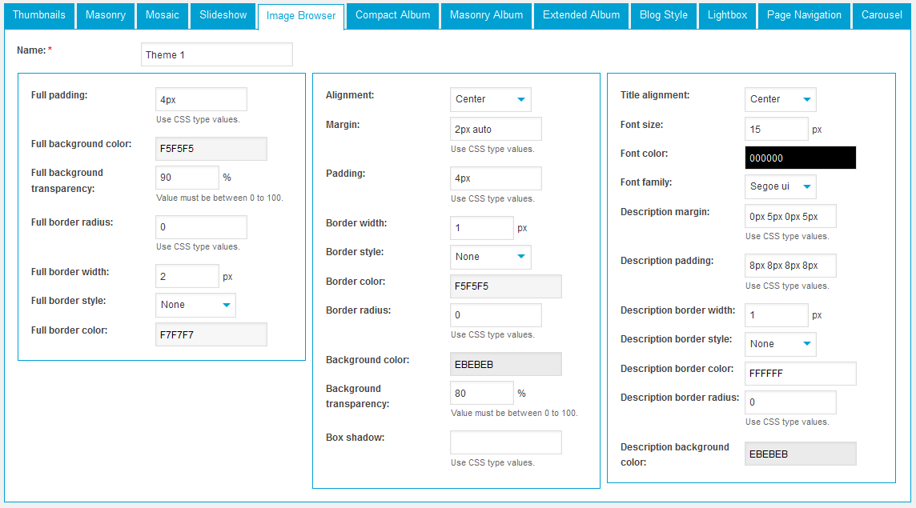Open the Description background color picker
The width and height of the screenshot is (916, 508).
[x=800, y=454]
